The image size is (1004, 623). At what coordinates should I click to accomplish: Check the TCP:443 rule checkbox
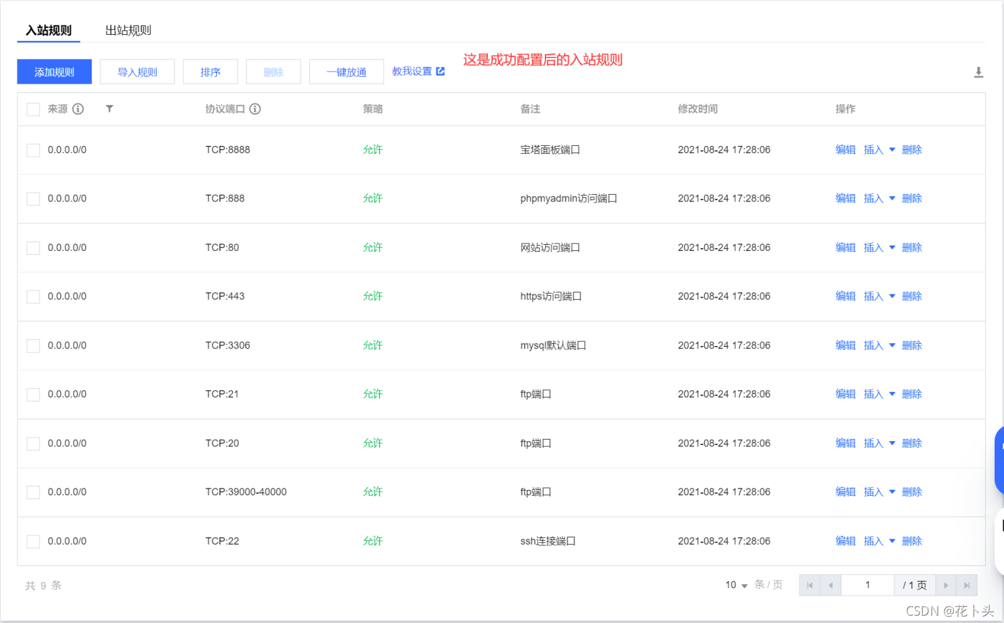pos(33,296)
